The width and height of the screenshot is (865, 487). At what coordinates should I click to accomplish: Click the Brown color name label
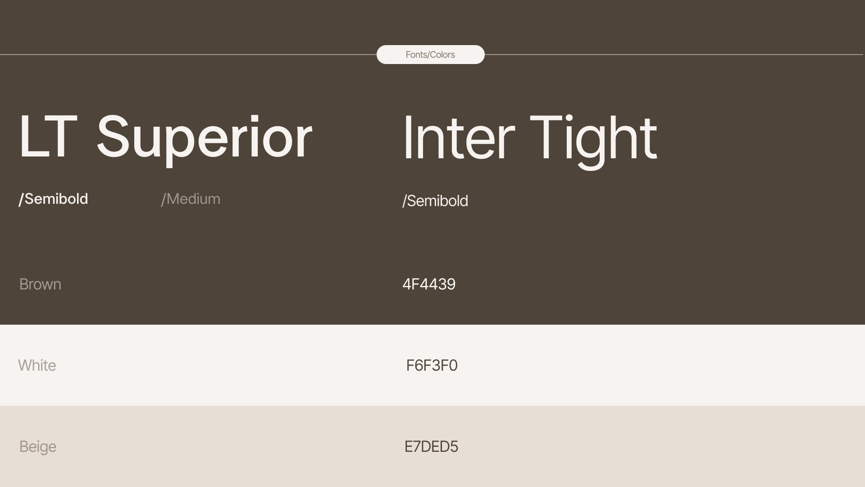click(x=40, y=284)
